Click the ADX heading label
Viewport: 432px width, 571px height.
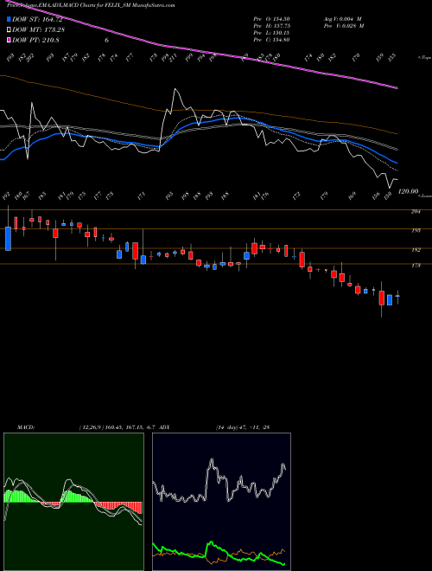click(164, 427)
